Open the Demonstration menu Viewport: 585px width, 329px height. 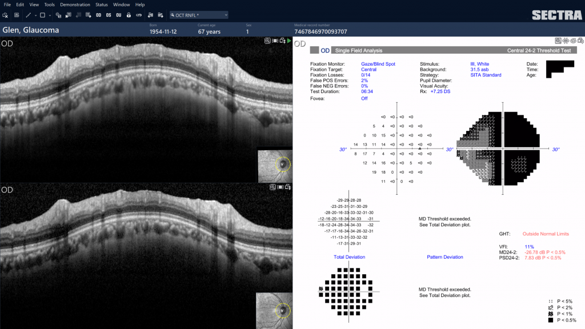(x=75, y=5)
